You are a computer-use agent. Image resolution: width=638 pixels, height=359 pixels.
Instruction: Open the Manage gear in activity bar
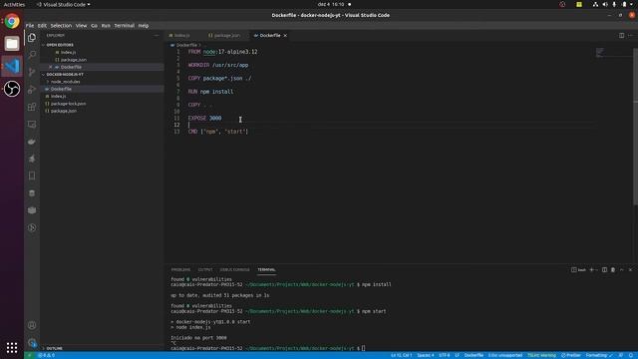(x=32, y=343)
